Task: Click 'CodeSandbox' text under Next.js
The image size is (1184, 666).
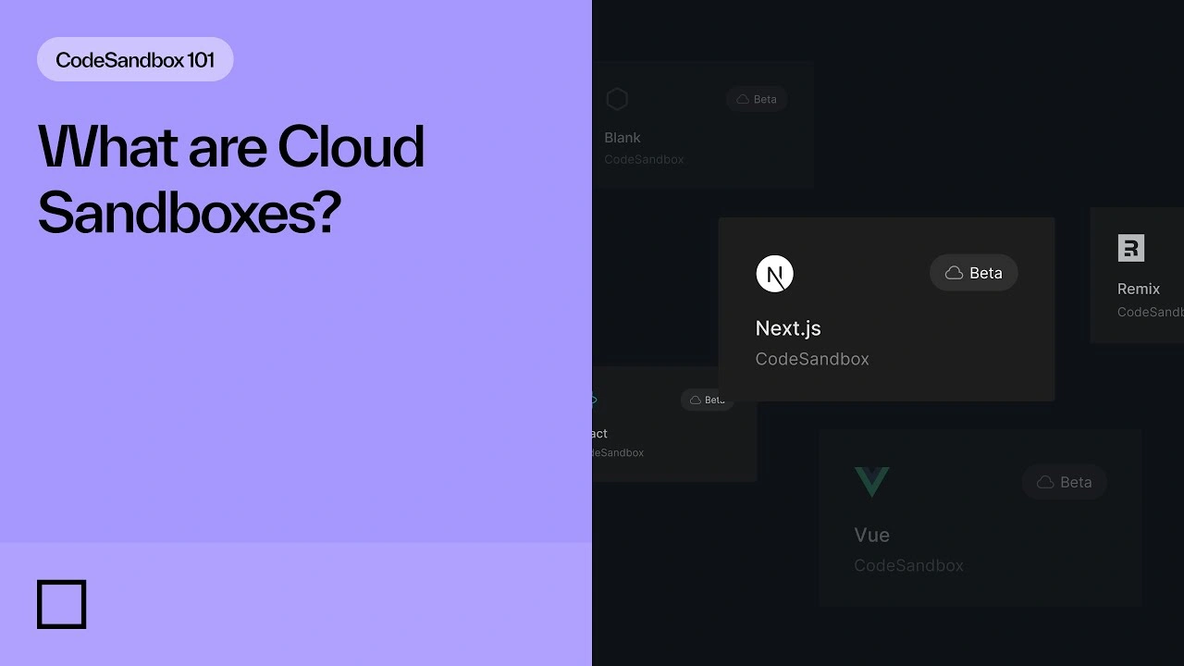Action: 812,359
